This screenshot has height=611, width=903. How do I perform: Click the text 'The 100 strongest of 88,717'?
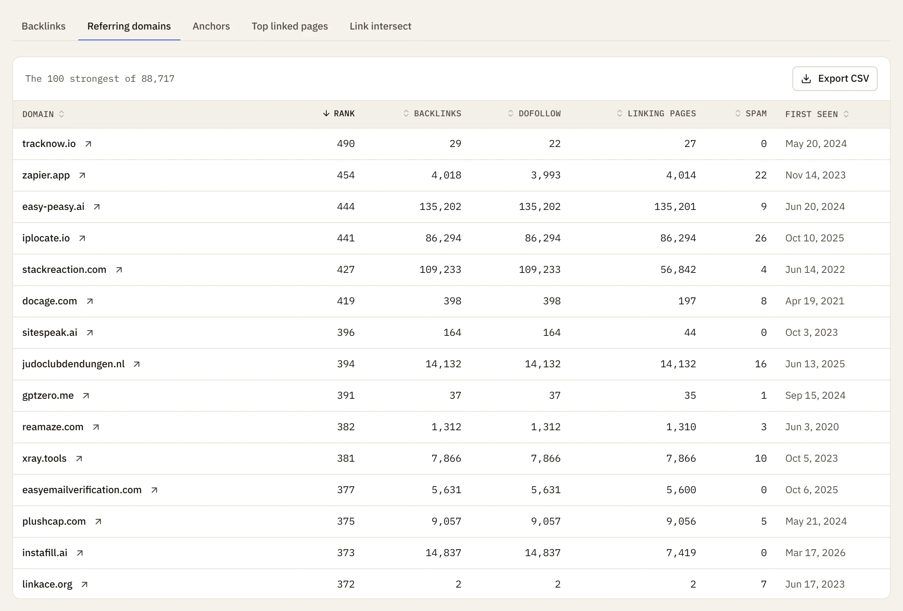coord(100,79)
